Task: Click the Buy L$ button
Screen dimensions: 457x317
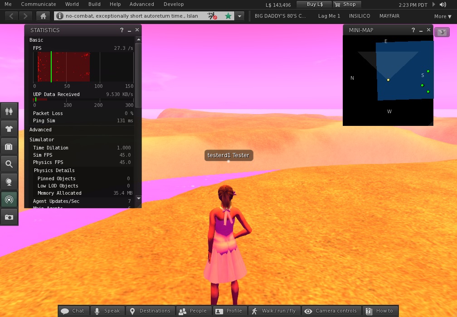Action: coord(314,5)
